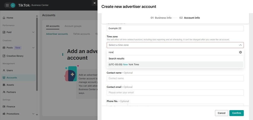Click the hamburger menu icon
Viewport: 253px width, 120px height.
(7, 5)
